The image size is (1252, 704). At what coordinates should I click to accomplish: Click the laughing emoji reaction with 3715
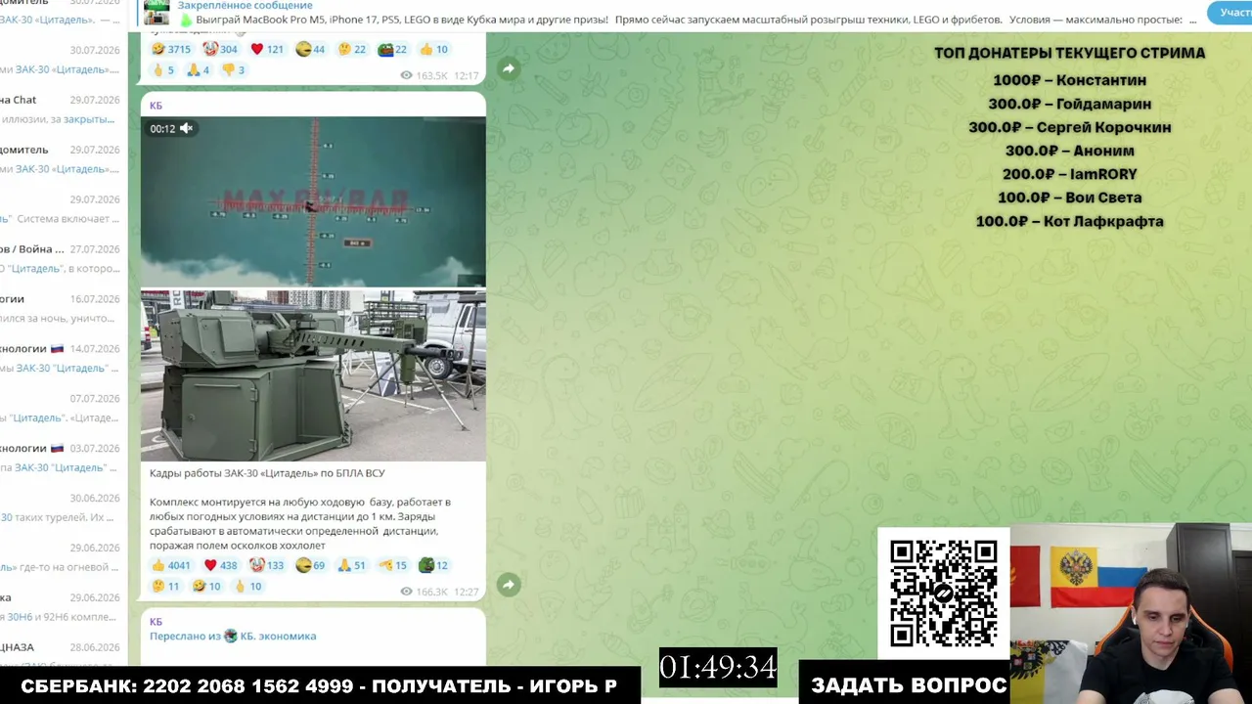(171, 49)
